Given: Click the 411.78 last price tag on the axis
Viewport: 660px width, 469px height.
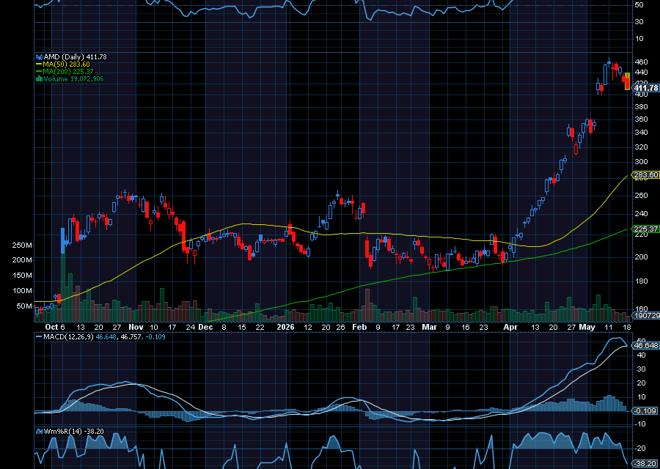Looking at the screenshot, I should tap(645, 88).
